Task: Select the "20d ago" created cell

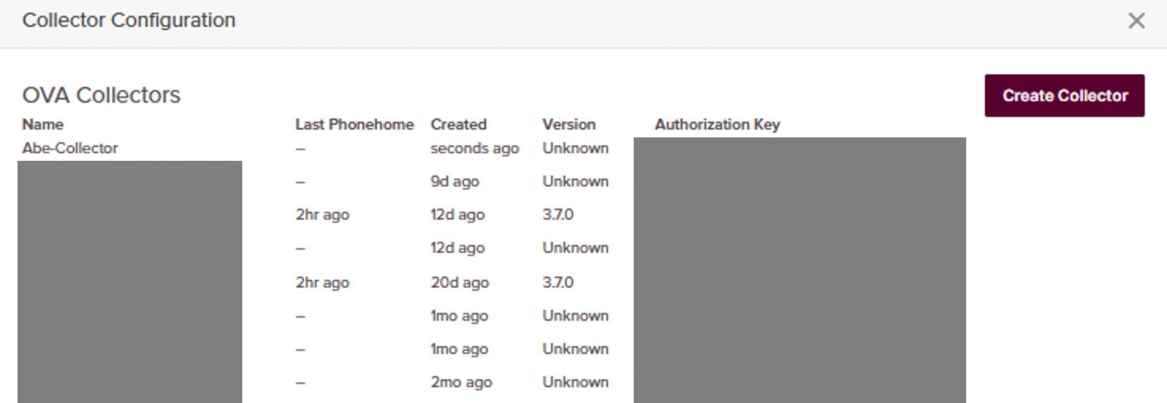Action: pyautogui.click(x=460, y=282)
